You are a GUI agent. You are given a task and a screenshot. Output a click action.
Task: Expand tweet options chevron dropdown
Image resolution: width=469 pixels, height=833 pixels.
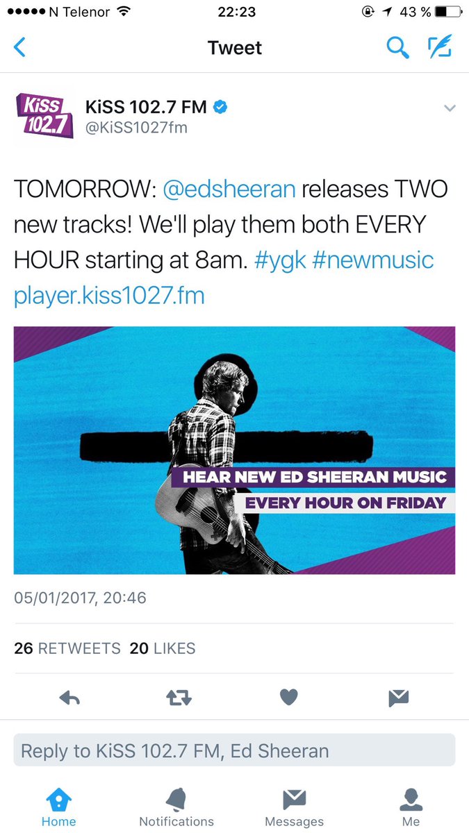point(450,108)
